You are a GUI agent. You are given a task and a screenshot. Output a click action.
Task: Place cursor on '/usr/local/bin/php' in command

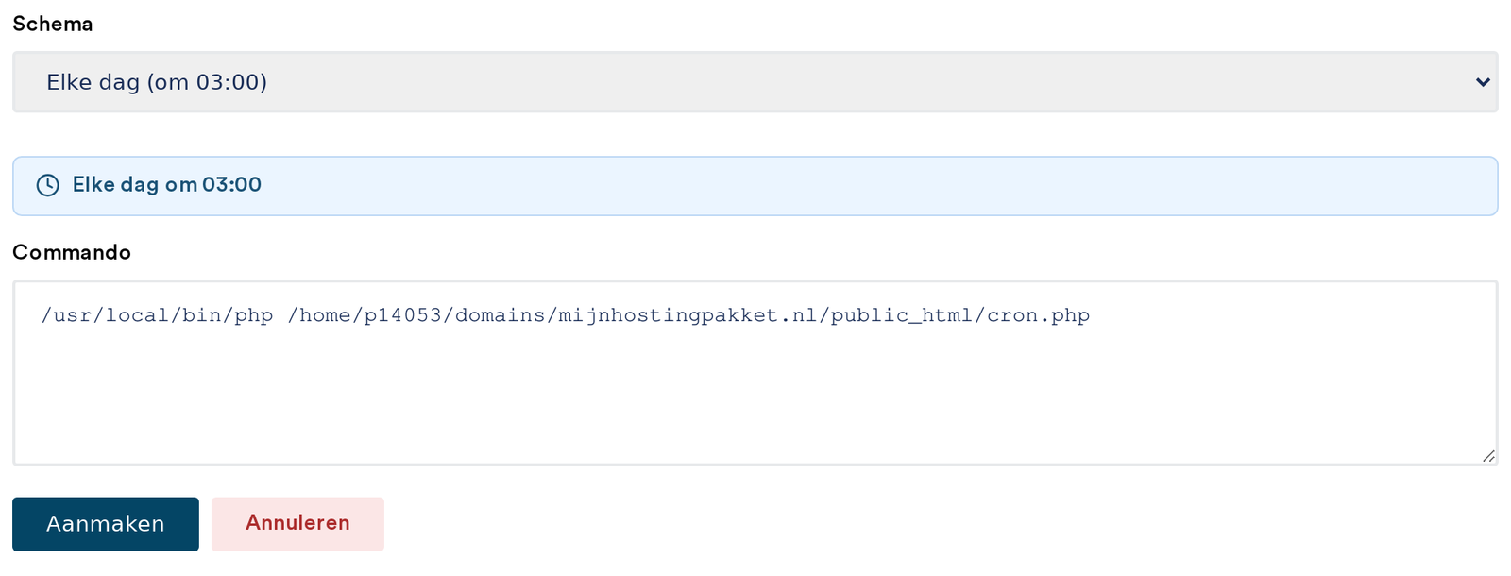click(x=158, y=315)
